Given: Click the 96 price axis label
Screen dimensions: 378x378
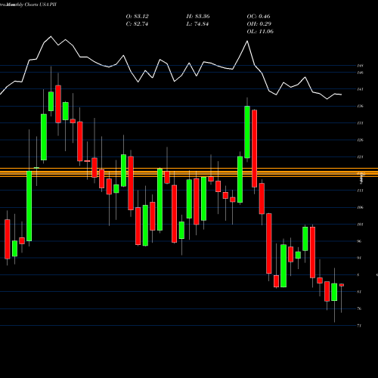Looking at the screenshot, I should 359,241.
